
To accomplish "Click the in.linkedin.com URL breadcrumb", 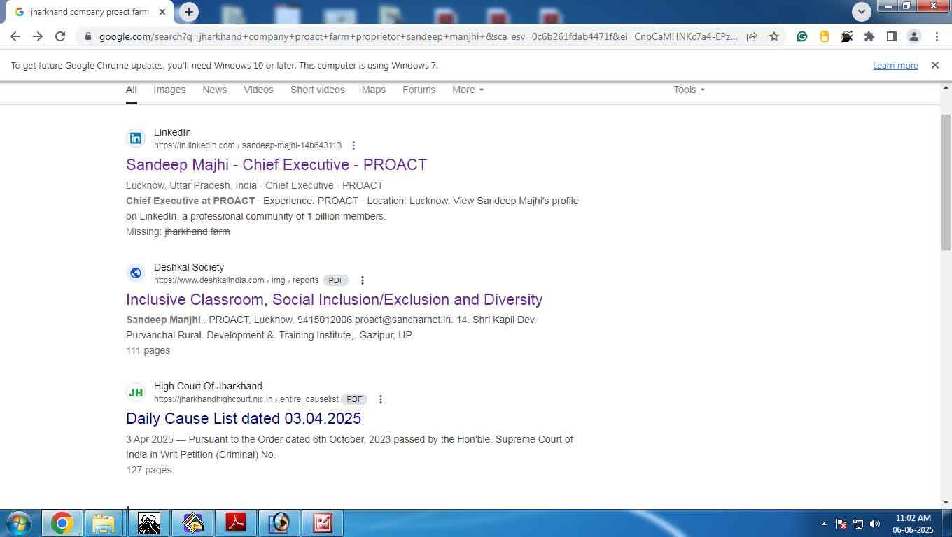I will point(248,145).
